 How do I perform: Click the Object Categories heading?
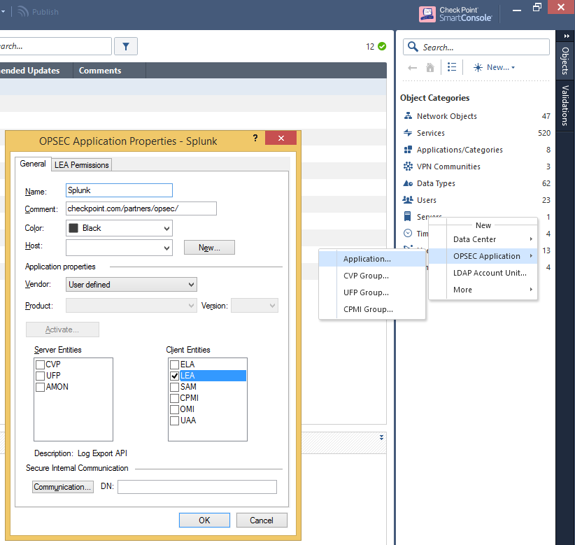pos(434,98)
